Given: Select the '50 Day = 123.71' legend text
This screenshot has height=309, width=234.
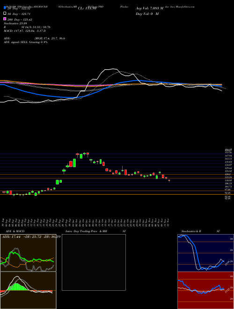Looking at the screenshot, I should (x=20, y=14).
